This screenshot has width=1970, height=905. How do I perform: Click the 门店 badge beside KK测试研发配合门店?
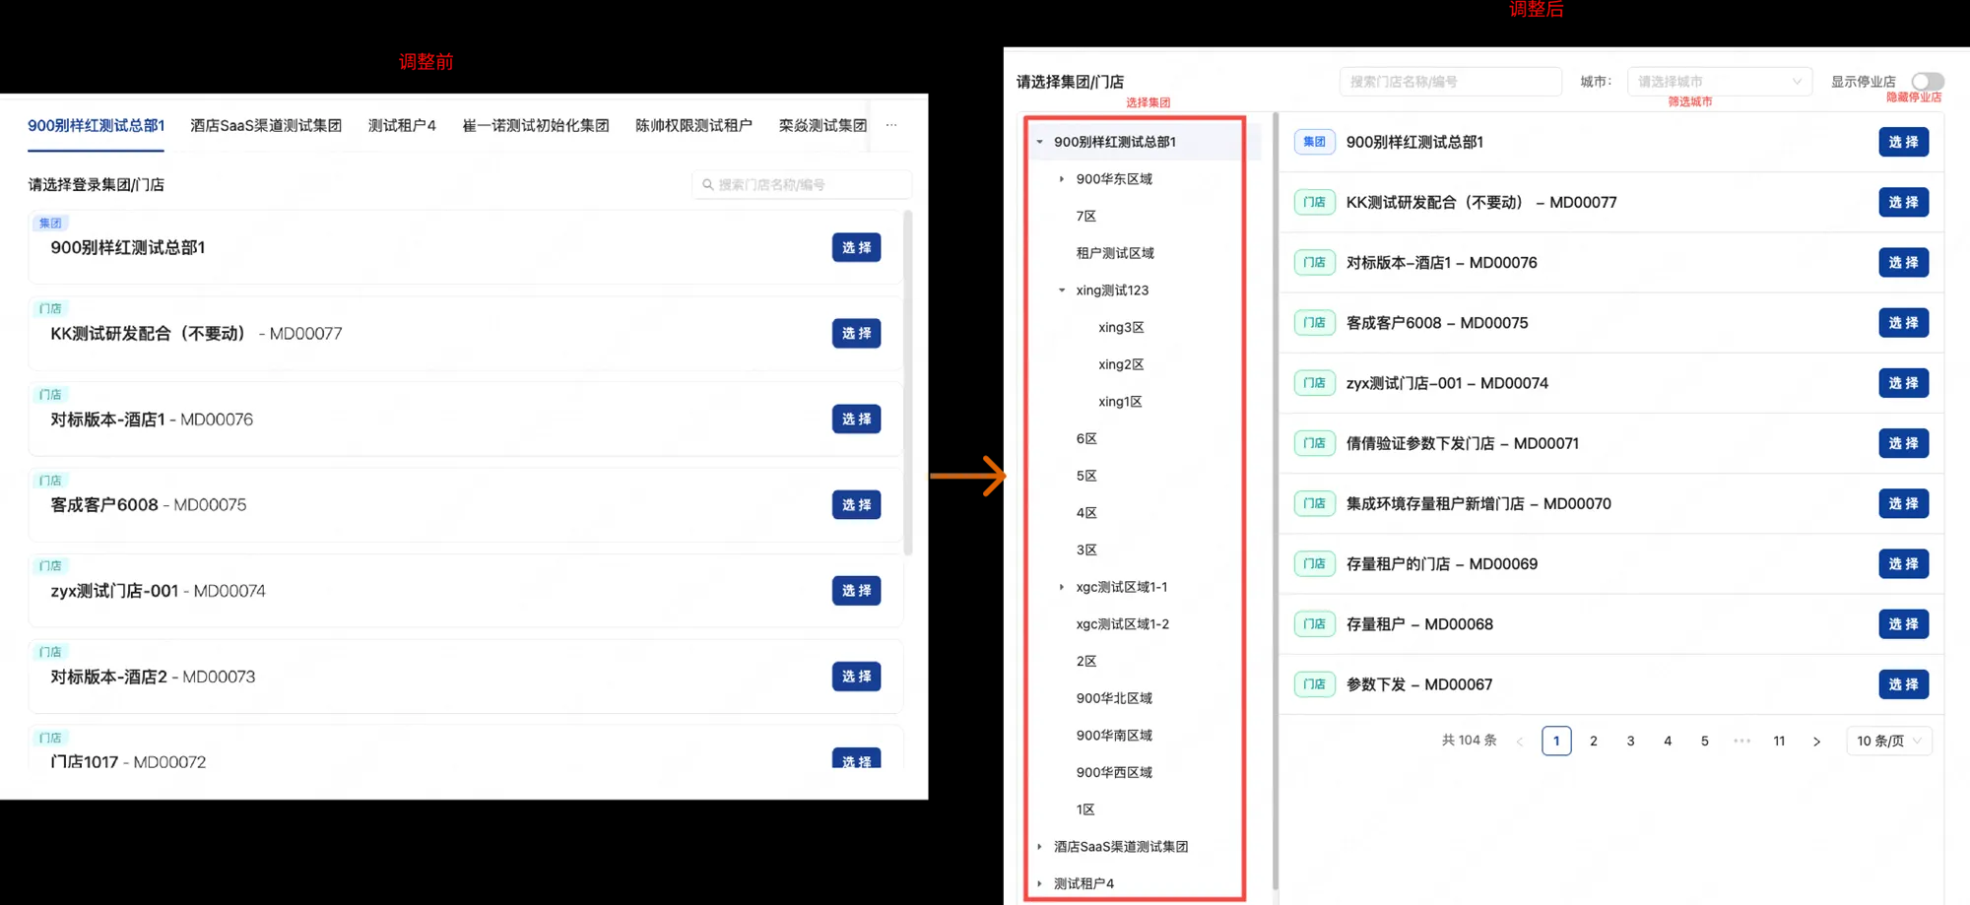click(x=50, y=308)
